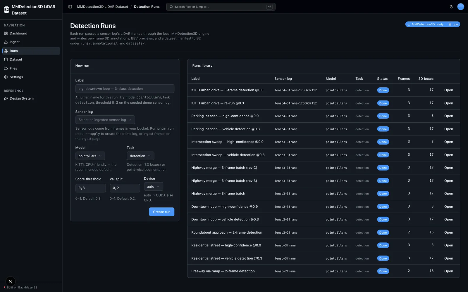
Task: Click the Settings gear icon
Action: click(6, 77)
